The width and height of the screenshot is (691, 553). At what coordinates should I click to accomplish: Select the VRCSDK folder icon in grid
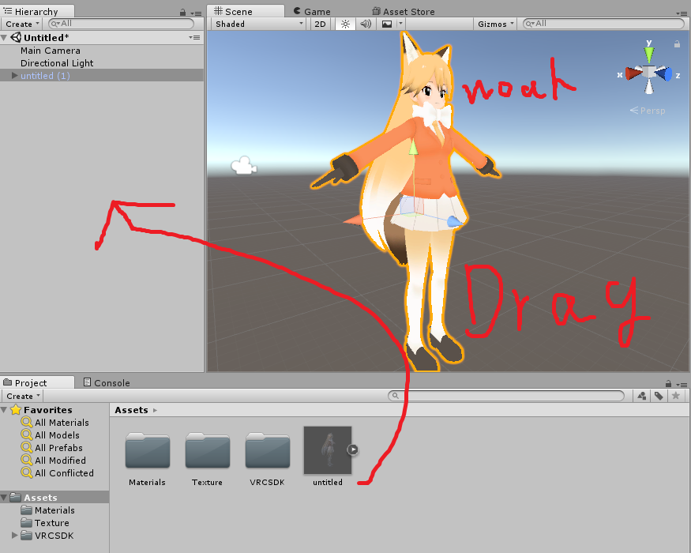coord(268,450)
